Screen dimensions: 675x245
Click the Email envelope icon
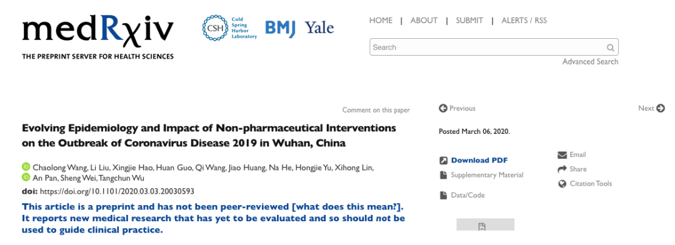562,154
